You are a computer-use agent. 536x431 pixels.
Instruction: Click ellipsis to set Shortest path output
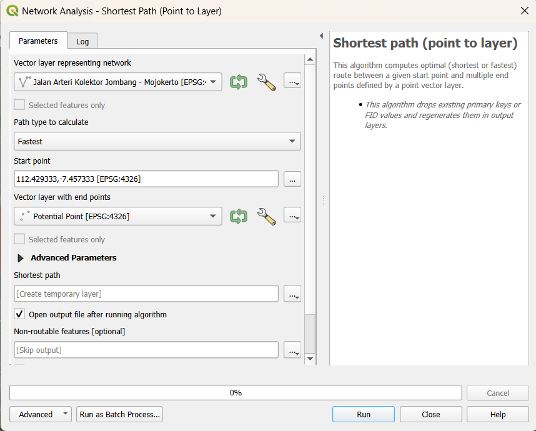click(x=292, y=294)
